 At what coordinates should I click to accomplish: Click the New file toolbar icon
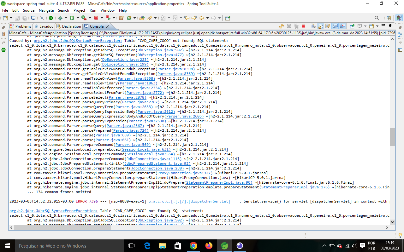point(5,18)
